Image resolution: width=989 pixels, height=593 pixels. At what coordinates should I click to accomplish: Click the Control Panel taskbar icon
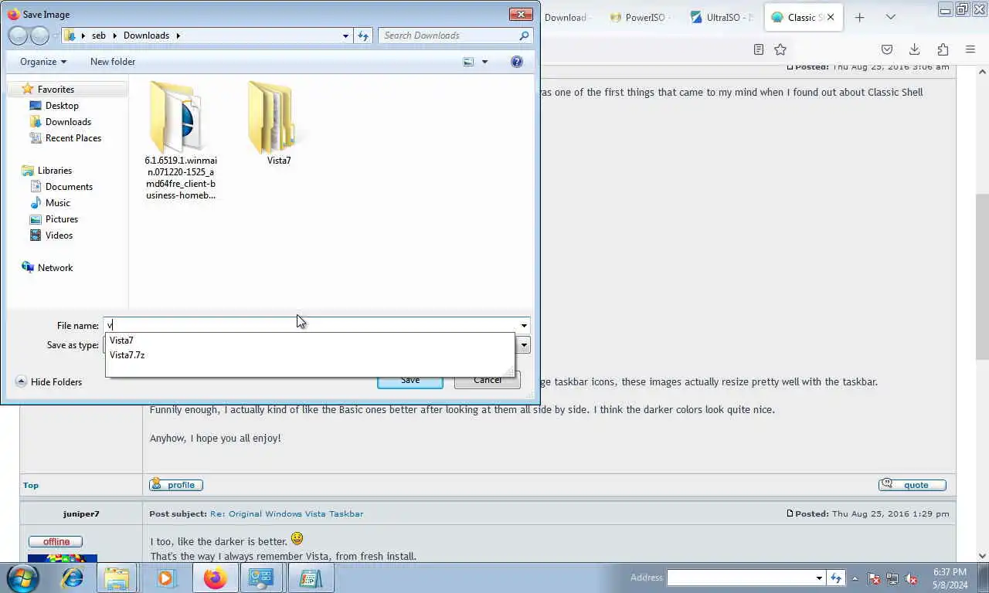tap(262, 578)
